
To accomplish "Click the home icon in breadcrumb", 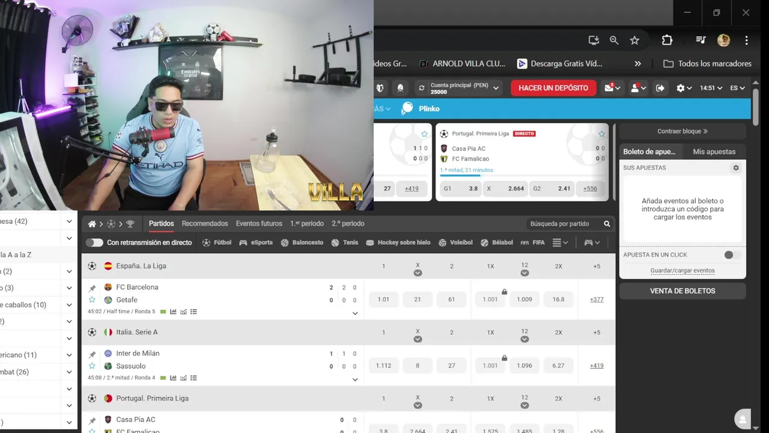I will tap(92, 224).
